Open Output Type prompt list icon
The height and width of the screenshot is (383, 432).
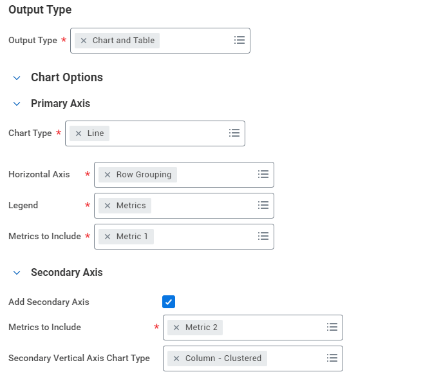(x=239, y=40)
